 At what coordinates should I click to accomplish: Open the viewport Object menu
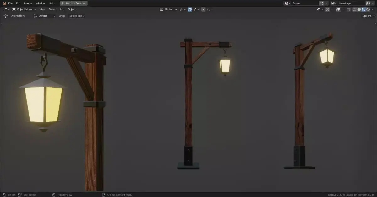click(72, 9)
